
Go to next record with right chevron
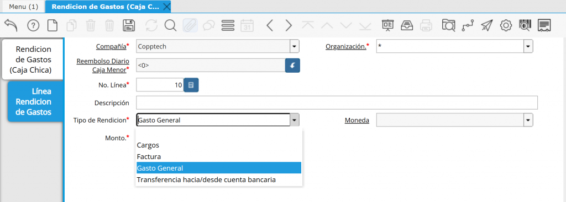[x=289, y=25]
